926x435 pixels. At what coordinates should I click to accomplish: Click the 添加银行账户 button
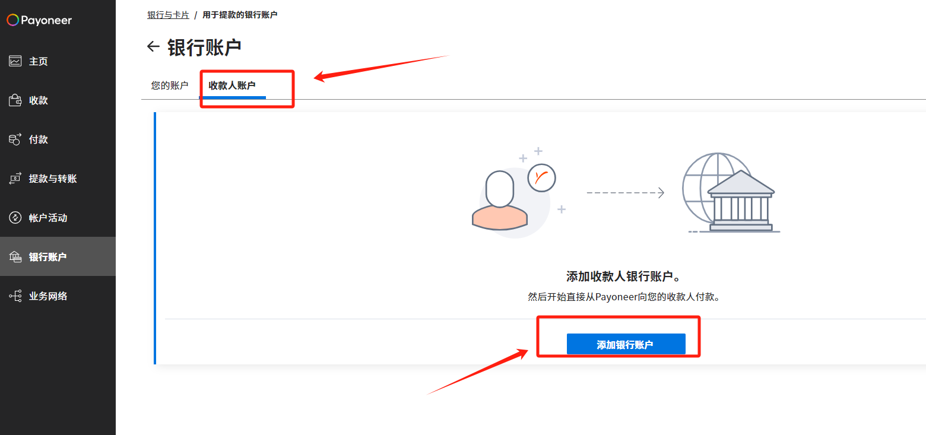626,344
